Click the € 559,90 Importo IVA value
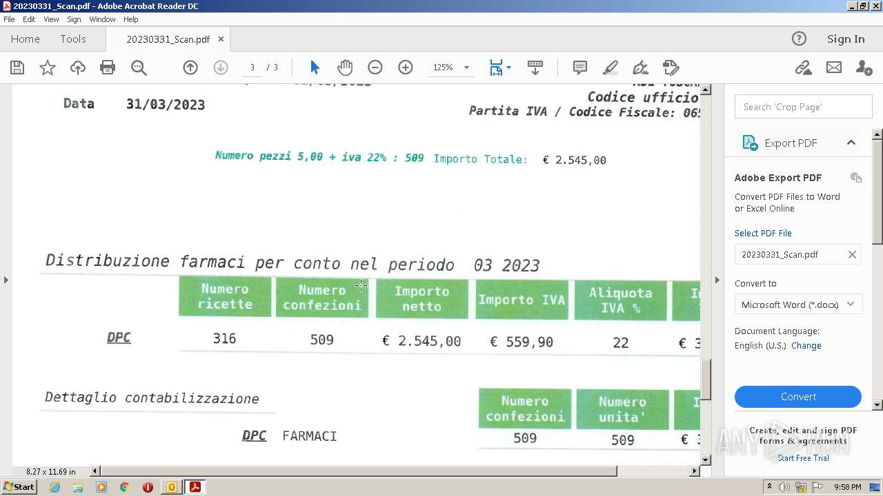Viewport: 883px width, 496px height. [522, 342]
